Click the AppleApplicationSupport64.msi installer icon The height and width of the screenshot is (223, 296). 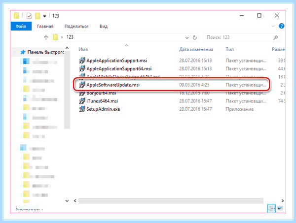click(82, 68)
